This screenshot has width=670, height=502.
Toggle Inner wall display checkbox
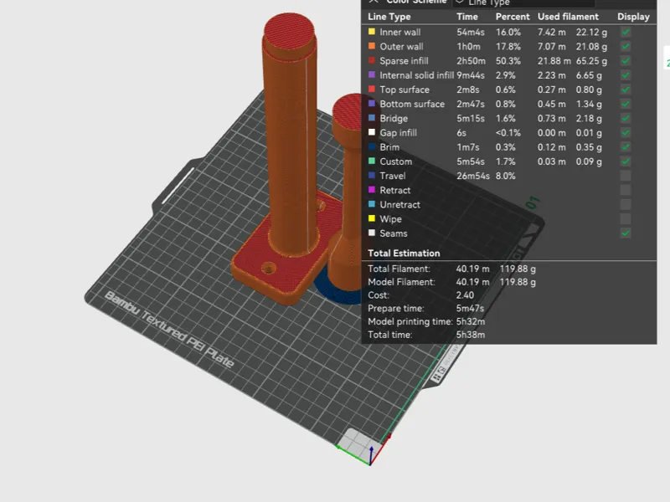pyautogui.click(x=625, y=32)
